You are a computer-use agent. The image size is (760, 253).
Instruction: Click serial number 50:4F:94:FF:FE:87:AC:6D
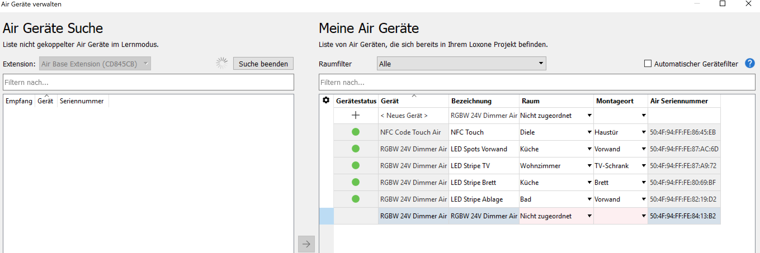(684, 149)
